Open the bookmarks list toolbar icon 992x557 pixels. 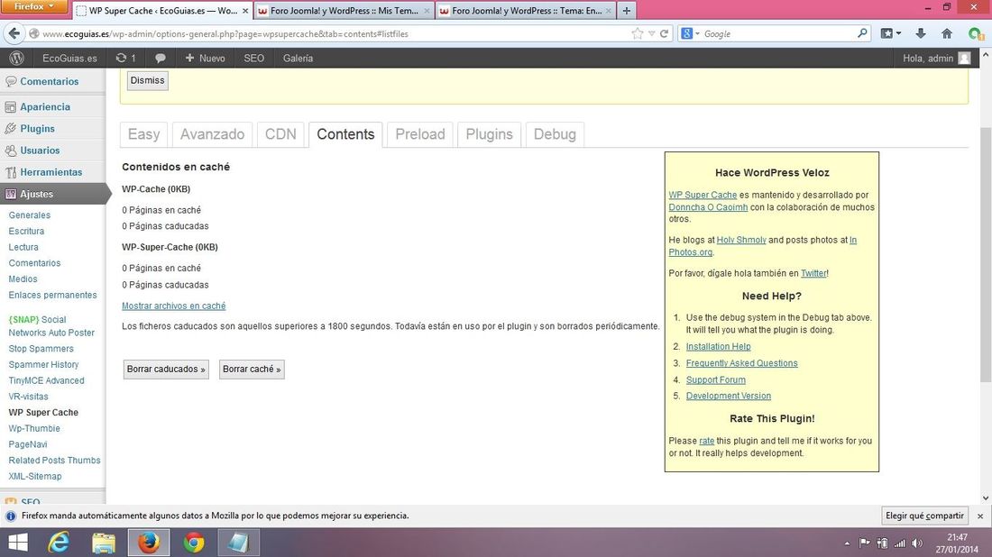pos(891,33)
